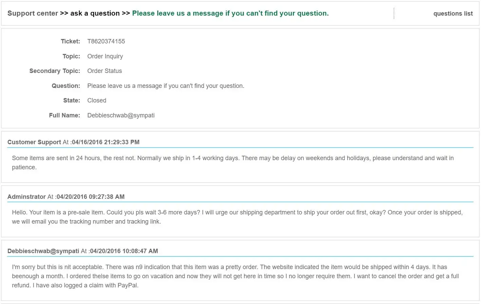Click the Order Inquiry topic value
481x304 pixels.
pos(105,56)
